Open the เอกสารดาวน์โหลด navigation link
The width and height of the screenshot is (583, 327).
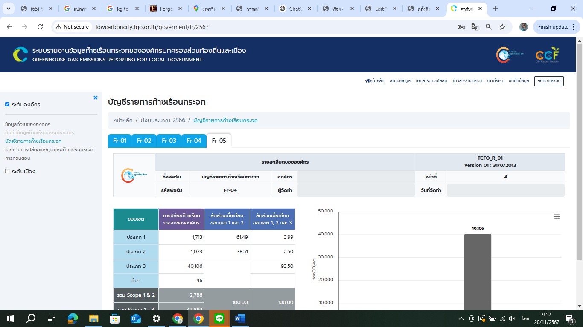coord(431,81)
